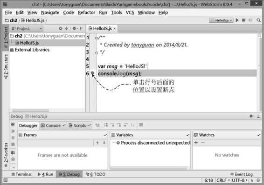The image size is (264, 185).
Task: Open the Refactor menu
Action: [86, 13]
